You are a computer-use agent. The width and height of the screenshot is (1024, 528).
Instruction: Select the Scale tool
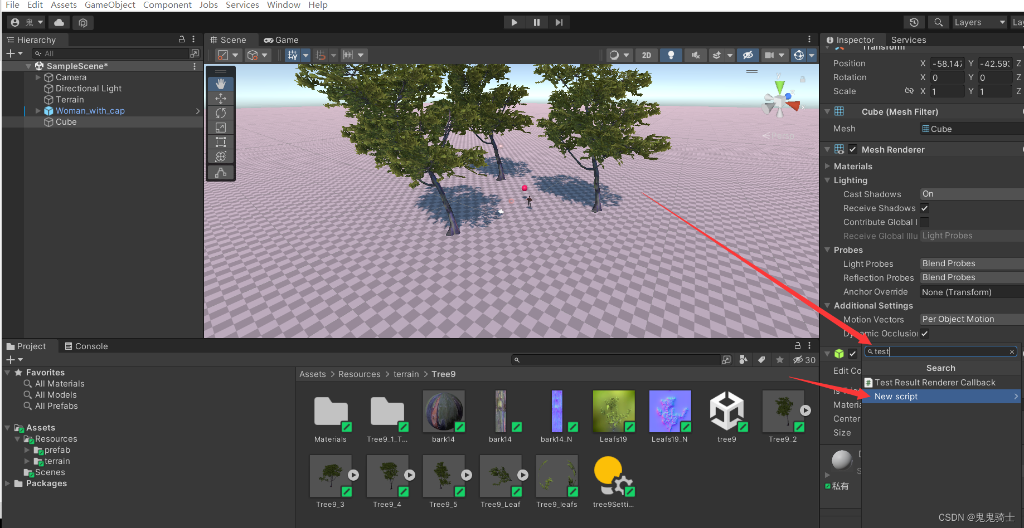(x=221, y=128)
